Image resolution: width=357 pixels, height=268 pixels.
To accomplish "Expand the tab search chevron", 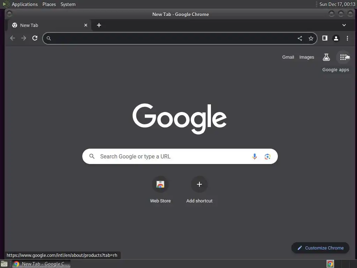I will point(344,25).
